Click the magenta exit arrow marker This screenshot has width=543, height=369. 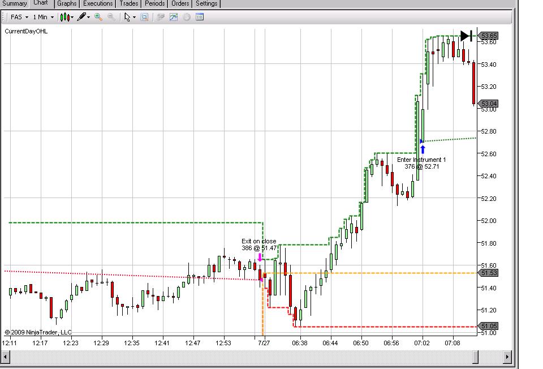click(x=260, y=258)
